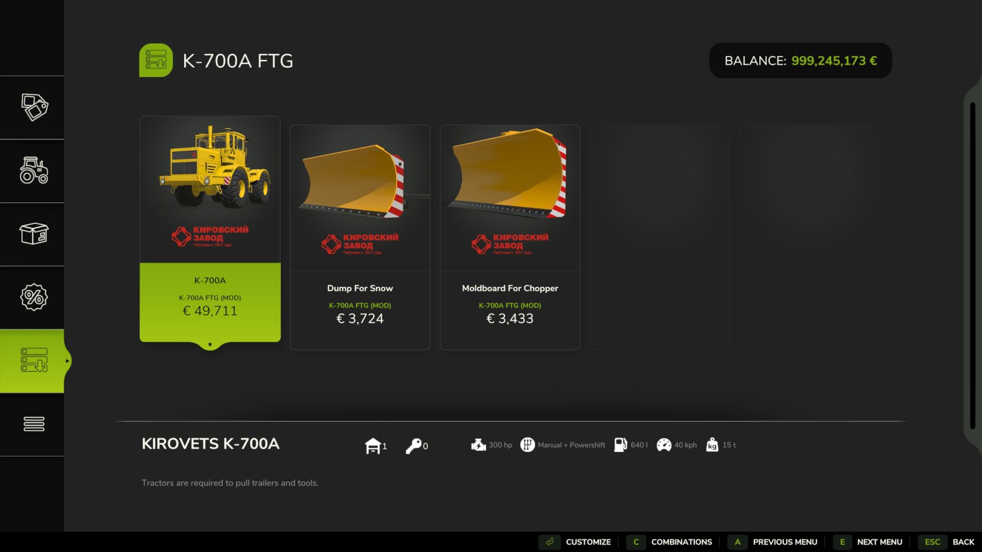Go to Next Menu
The image size is (982, 552).
pos(868,542)
